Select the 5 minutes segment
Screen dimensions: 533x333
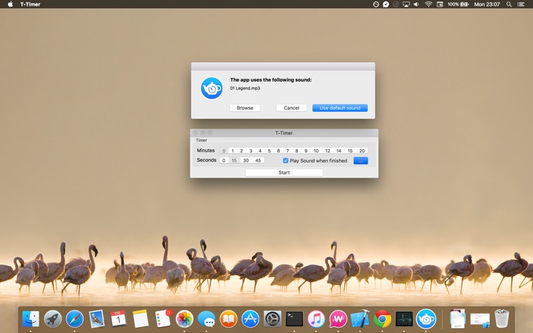coord(269,151)
